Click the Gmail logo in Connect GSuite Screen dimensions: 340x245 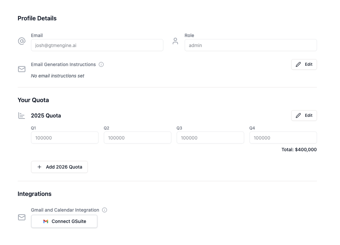pyautogui.click(x=45, y=221)
